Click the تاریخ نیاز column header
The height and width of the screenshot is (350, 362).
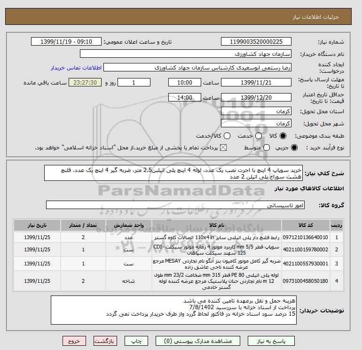(37, 226)
